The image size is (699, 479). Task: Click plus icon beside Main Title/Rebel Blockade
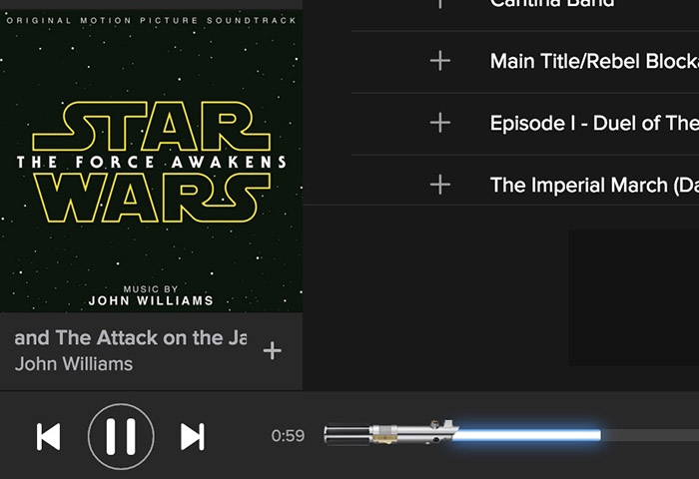coord(440,61)
